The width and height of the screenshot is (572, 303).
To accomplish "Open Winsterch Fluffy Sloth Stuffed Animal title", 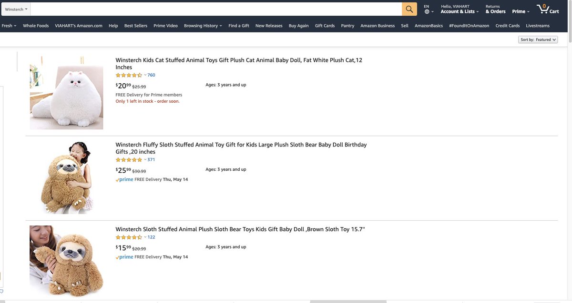I will [241, 148].
